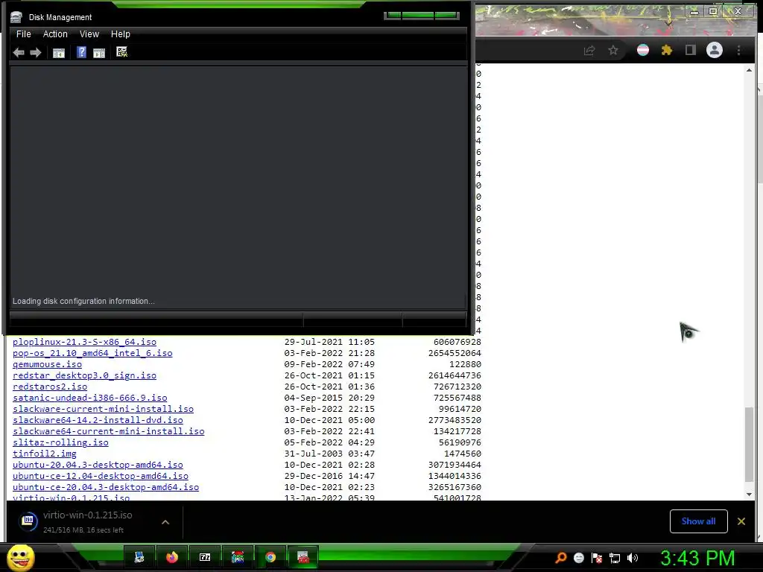Click 'Loading disk configuration information...' status text

[83, 301]
